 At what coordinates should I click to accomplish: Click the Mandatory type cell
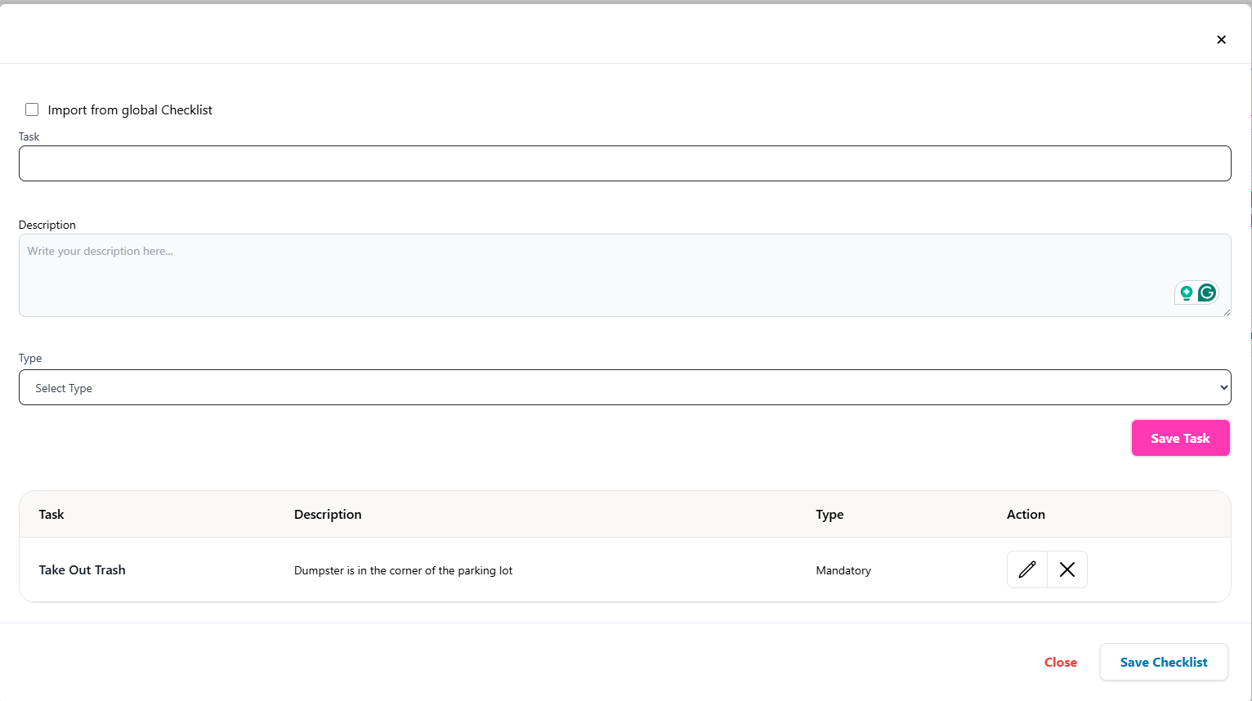click(x=843, y=570)
